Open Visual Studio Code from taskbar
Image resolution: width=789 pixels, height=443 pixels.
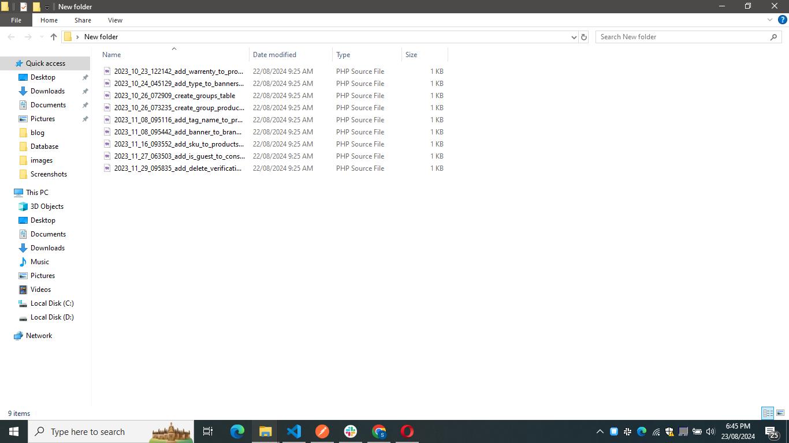coord(294,431)
